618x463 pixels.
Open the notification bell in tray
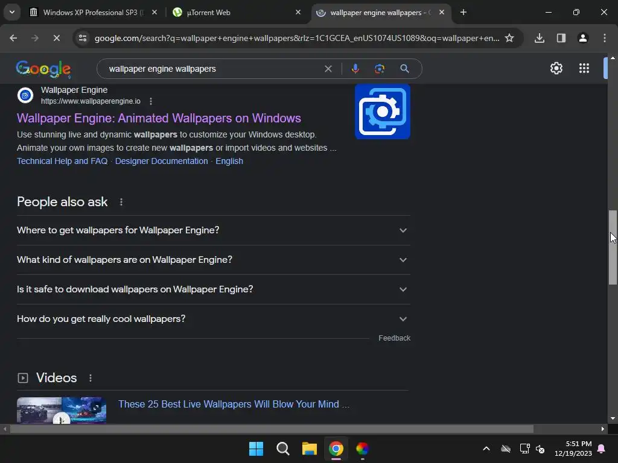(602, 449)
